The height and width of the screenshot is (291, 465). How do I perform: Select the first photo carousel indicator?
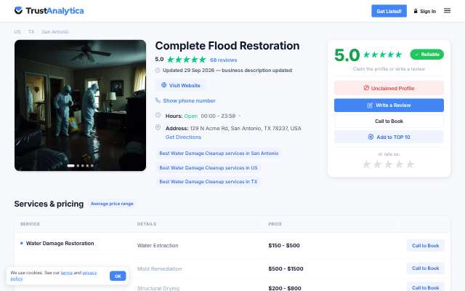[71, 166]
